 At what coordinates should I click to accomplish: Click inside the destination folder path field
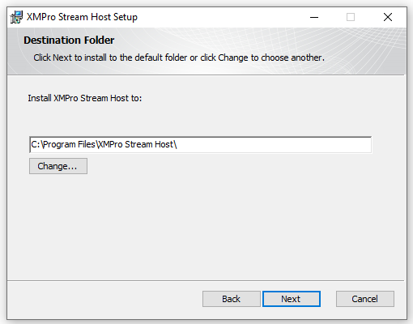point(200,145)
